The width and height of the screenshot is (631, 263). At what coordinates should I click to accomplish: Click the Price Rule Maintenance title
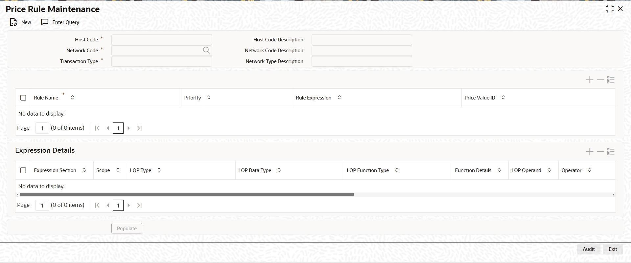pyautogui.click(x=53, y=9)
